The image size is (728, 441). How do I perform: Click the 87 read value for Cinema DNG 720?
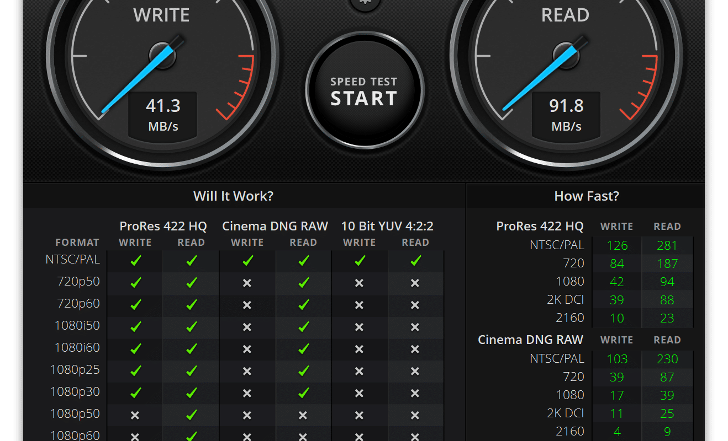pyautogui.click(x=667, y=378)
